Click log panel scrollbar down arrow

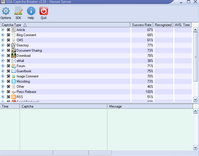(x=196, y=148)
